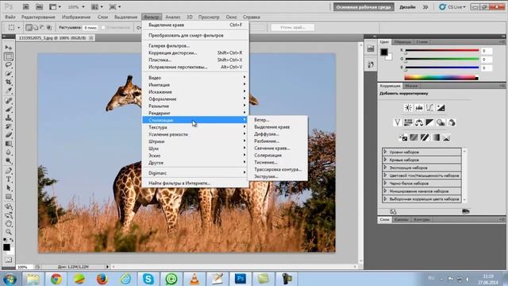Image resolution: width=508 pixels, height=286 pixels.
Task: Switch to the Каналы tab
Action: pos(402,219)
